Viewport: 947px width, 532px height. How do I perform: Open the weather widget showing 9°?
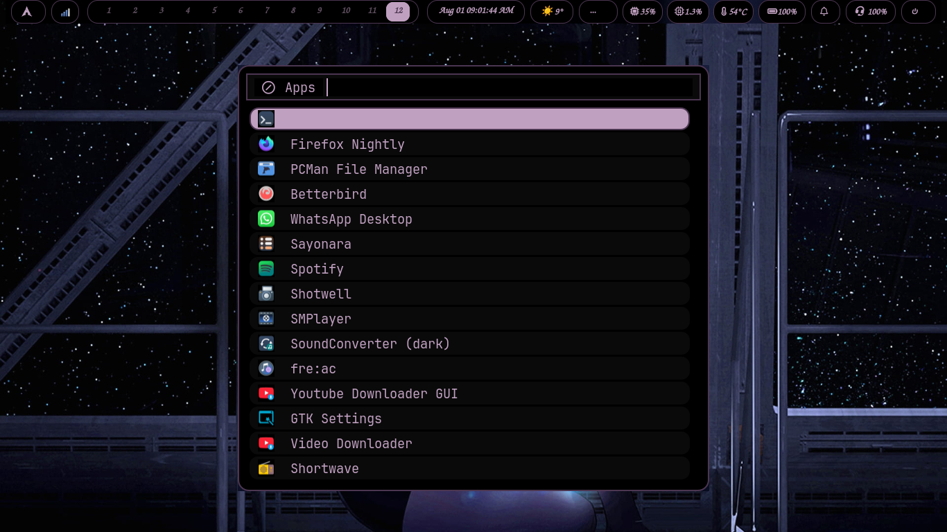click(x=552, y=12)
